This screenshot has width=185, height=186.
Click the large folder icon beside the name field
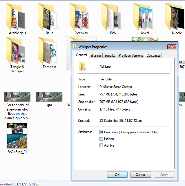(82, 66)
